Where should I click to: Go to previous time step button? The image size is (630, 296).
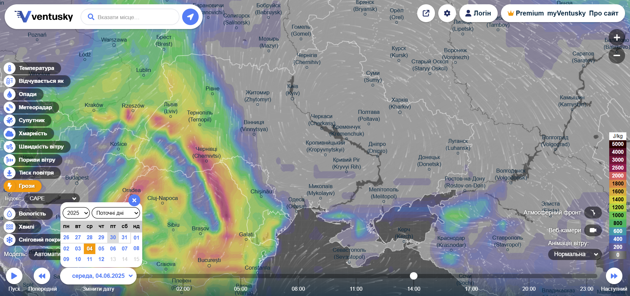coord(42,276)
